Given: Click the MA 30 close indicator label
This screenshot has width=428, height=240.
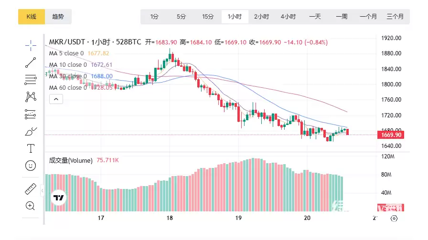Looking at the screenshot, I should pos(67,76).
